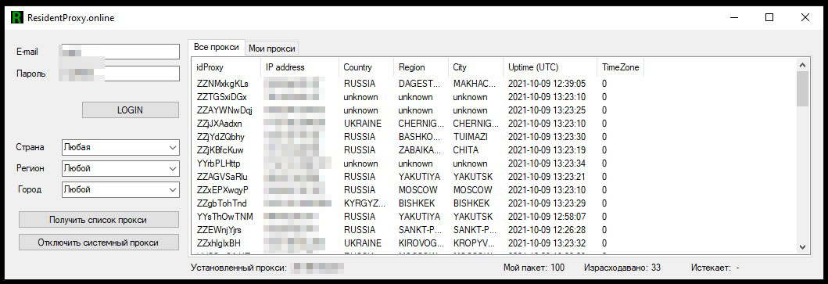Select the ZZgbTohTnd Bishkek proxy row
Screen dimensions: 828x284
click(x=493, y=203)
